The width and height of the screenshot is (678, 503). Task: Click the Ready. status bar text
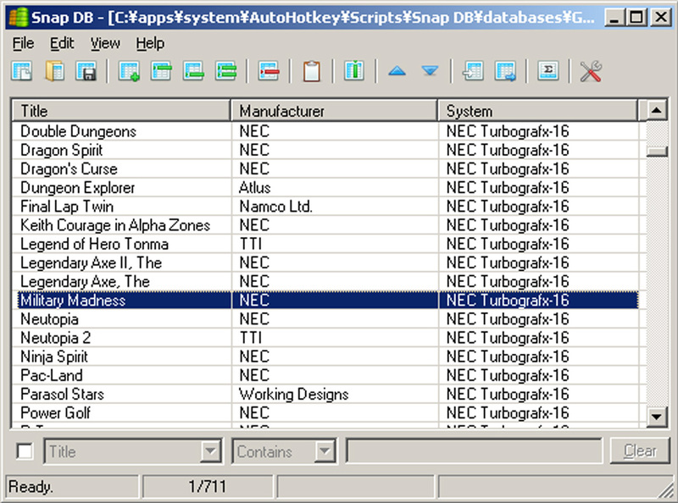click(31, 487)
